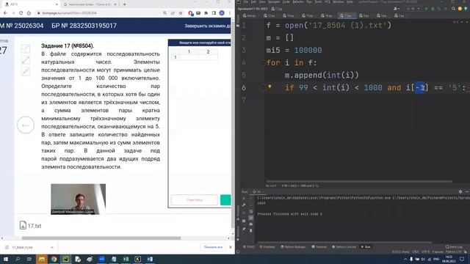
Task: Hide the Run panel with minus icon
Action: (467, 192)
